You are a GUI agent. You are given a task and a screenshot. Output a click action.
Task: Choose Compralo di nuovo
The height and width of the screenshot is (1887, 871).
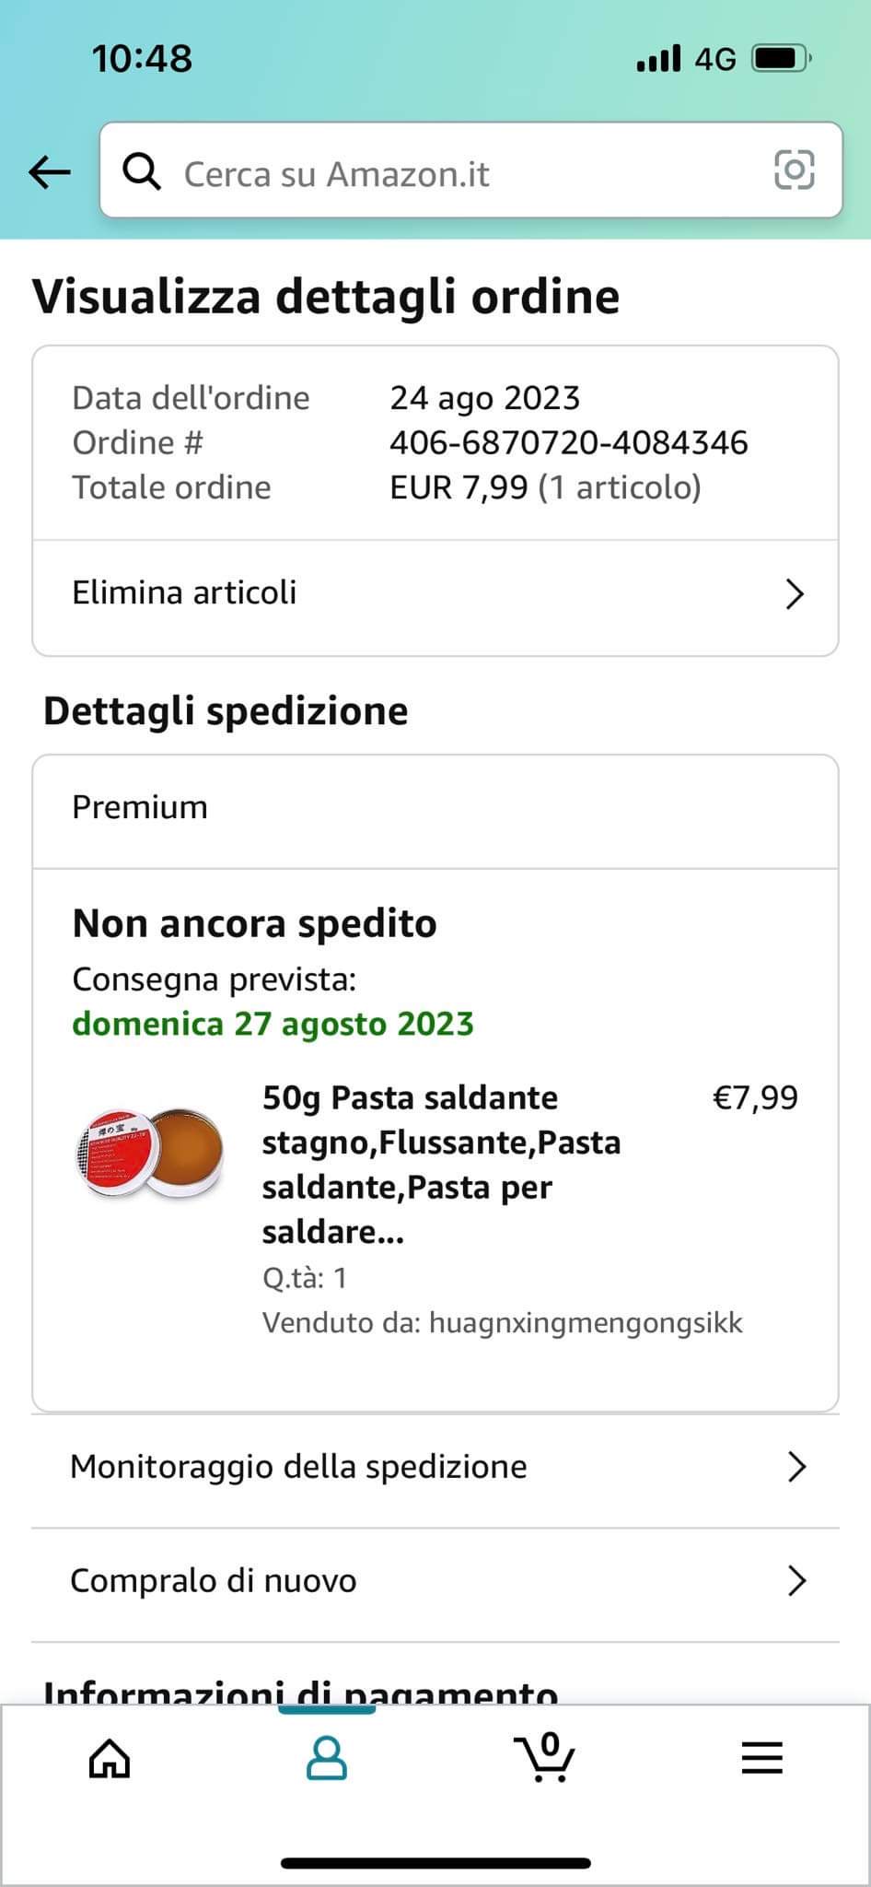pos(214,1581)
